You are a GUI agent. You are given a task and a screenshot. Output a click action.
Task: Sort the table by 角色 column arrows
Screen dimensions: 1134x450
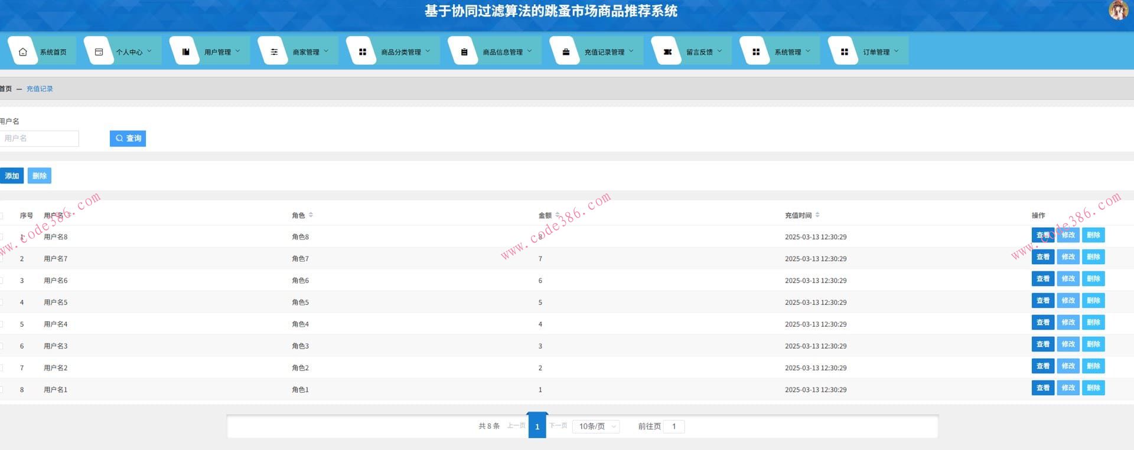pyautogui.click(x=311, y=215)
